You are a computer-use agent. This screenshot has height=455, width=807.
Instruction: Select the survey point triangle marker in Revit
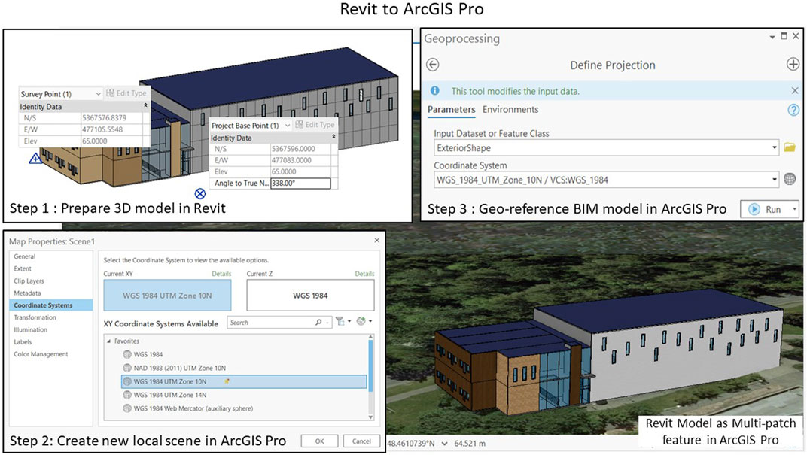click(35, 159)
